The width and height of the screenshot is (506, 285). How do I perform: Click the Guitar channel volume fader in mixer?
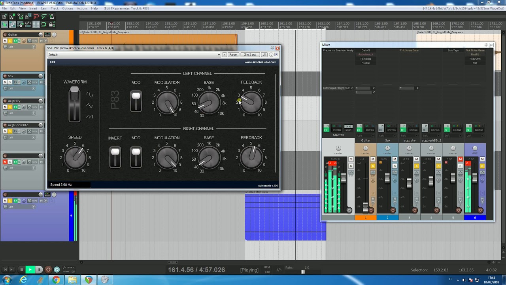pos(366,207)
